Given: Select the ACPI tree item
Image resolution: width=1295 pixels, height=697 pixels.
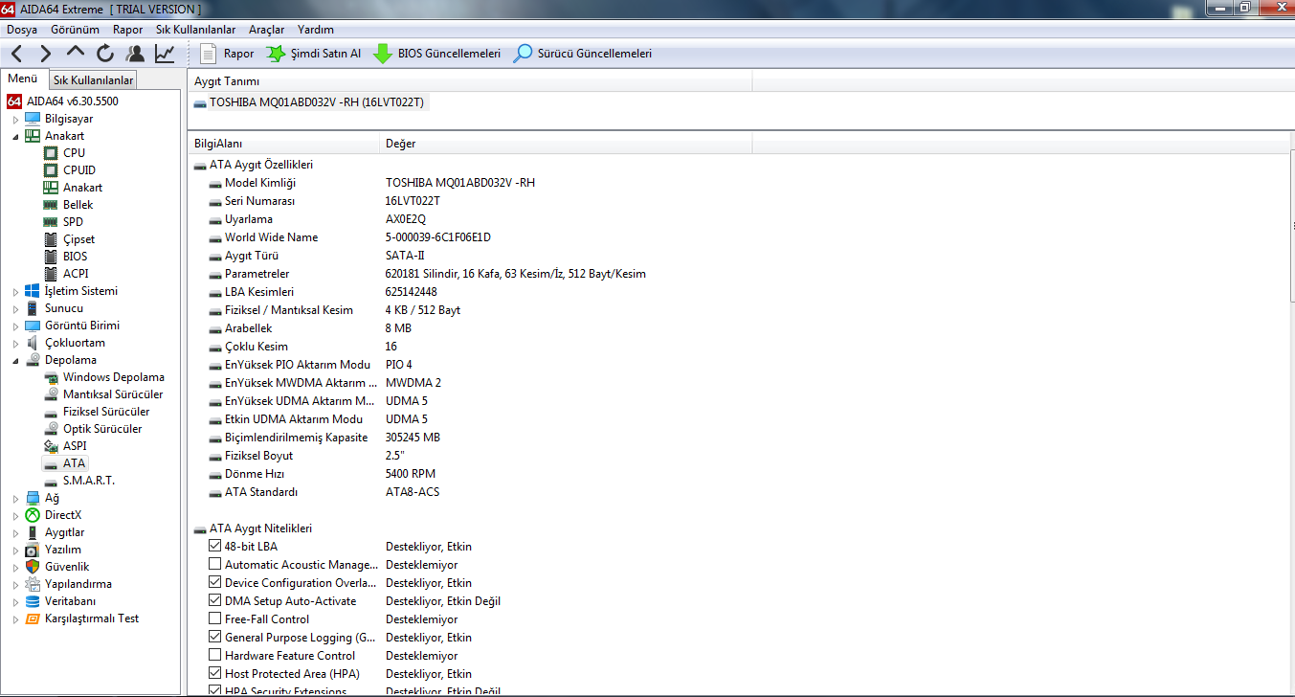Looking at the screenshot, I should (x=76, y=274).
